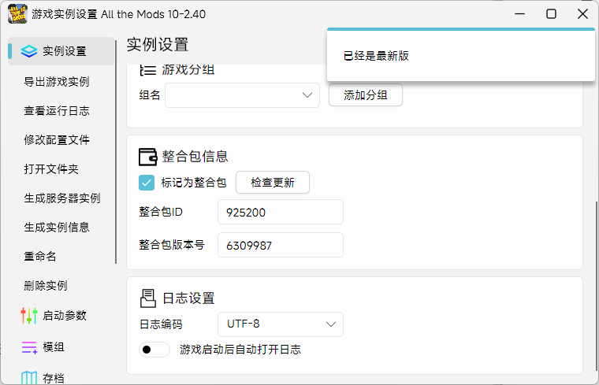
Task: Enable 游戏启动后自动打开日志 toggle switch
Action: pyautogui.click(x=154, y=350)
